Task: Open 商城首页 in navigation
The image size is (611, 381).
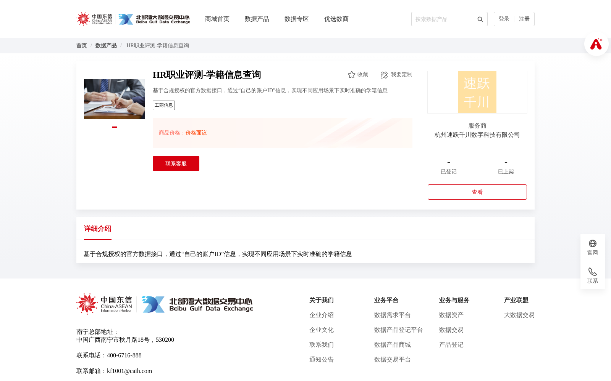Action: (217, 19)
